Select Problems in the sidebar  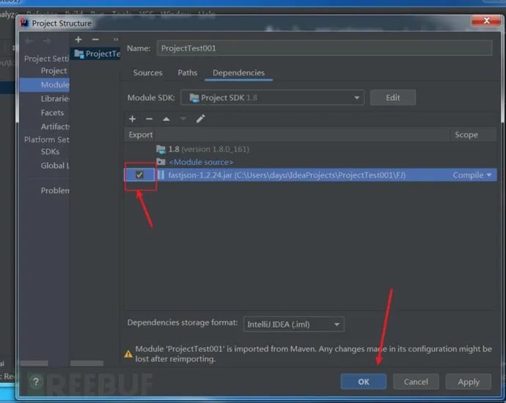tap(54, 191)
